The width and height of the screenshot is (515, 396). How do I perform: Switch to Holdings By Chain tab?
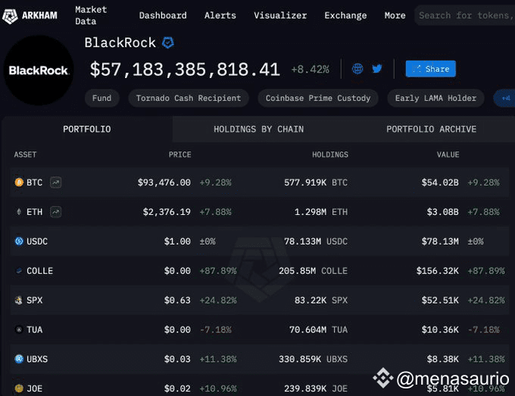coord(258,129)
